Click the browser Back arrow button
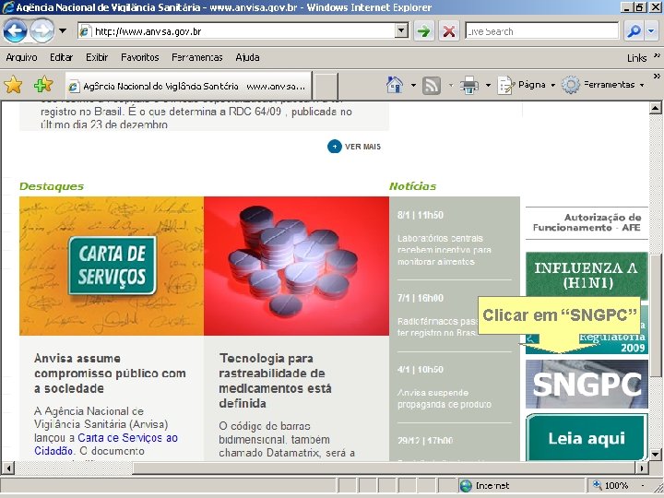This screenshot has width=664, height=498. click(x=16, y=31)
